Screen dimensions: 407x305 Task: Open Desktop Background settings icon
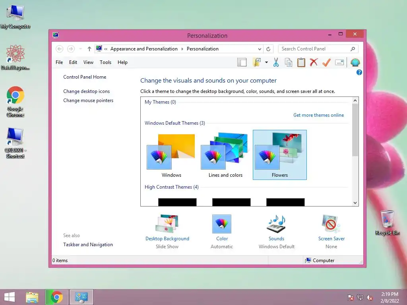(x=167, y=224)
